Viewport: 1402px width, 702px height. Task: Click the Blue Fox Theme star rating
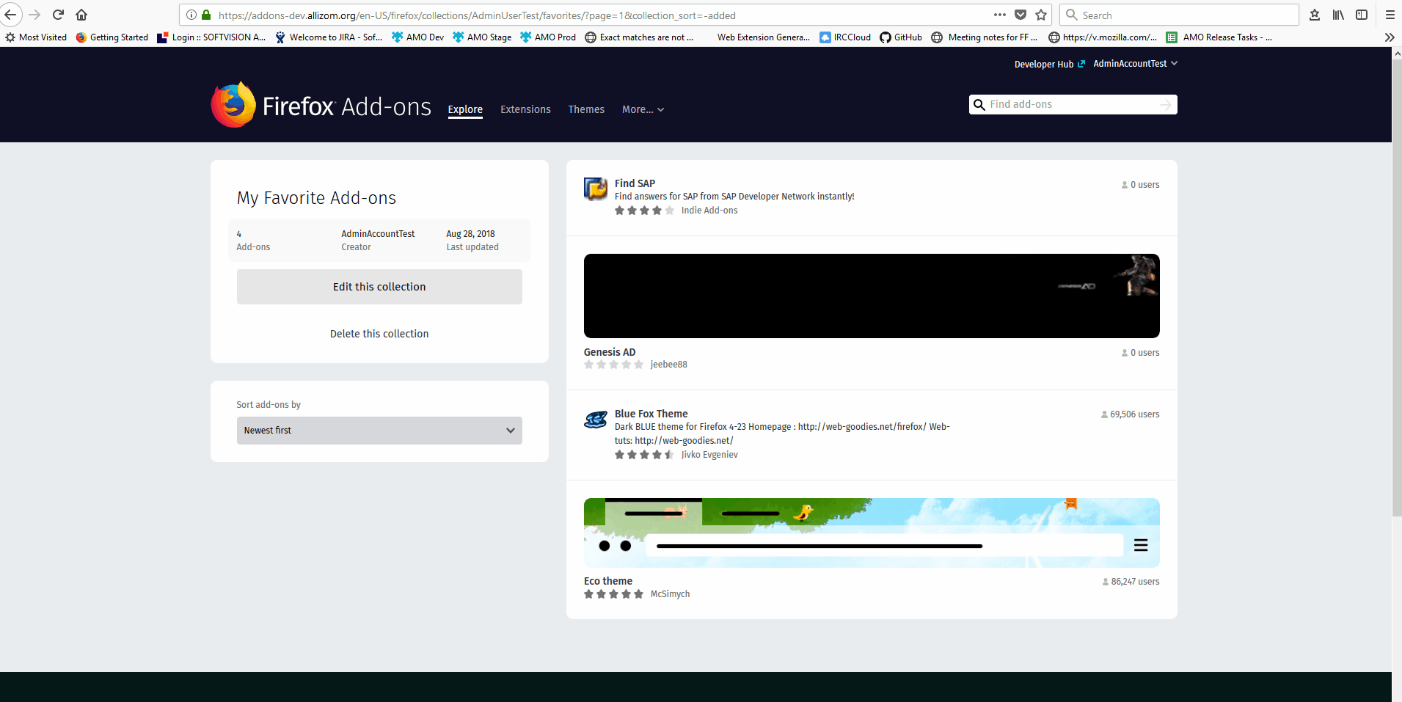644,455
